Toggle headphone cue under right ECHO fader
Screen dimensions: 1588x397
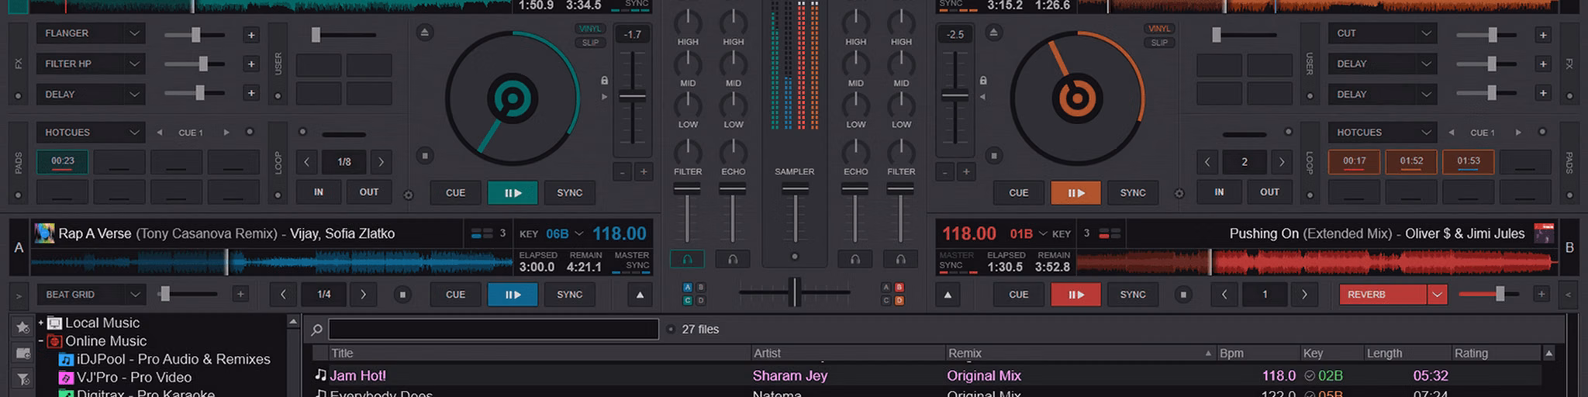pyautogui.click(x=855, y=259)
